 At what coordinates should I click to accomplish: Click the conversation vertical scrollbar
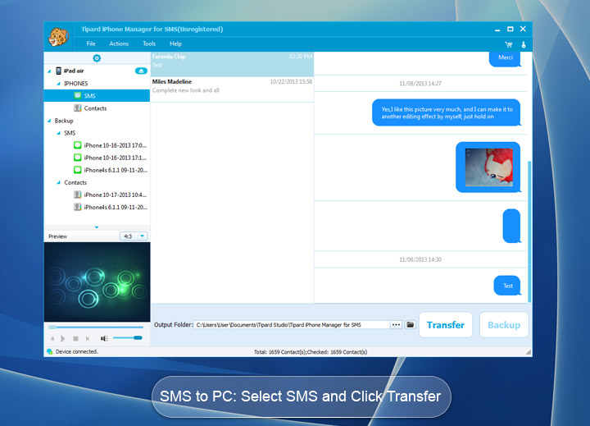click(529, 231)
